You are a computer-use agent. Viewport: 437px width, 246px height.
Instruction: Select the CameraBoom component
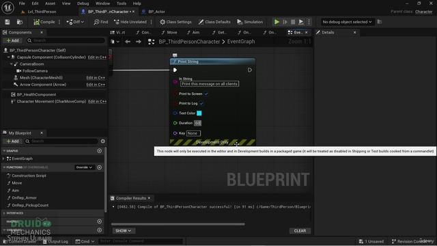click(31, 64)
